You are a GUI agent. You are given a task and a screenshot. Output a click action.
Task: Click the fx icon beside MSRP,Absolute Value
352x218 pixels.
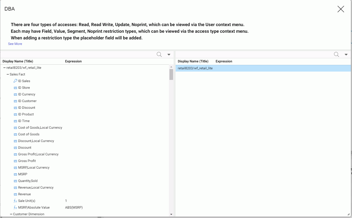(15, 207)
